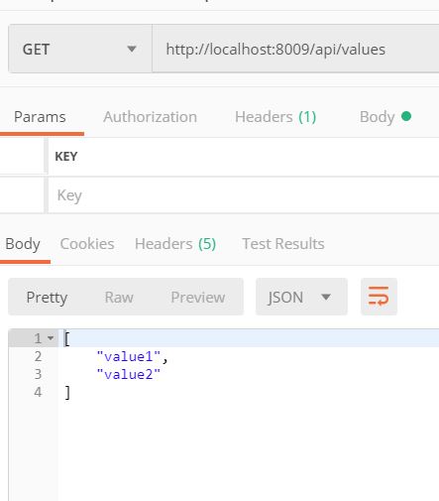Click line number 4 in the gutter
Screen dimensions: 439x501
coord(38,392)
